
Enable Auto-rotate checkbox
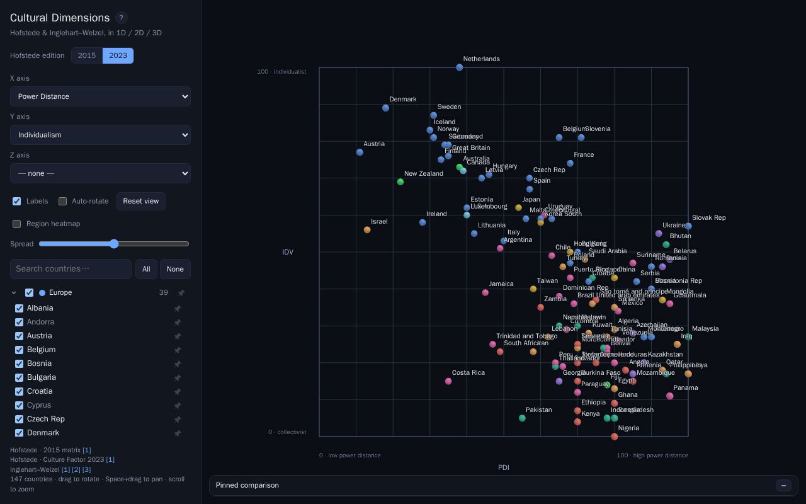62,201
